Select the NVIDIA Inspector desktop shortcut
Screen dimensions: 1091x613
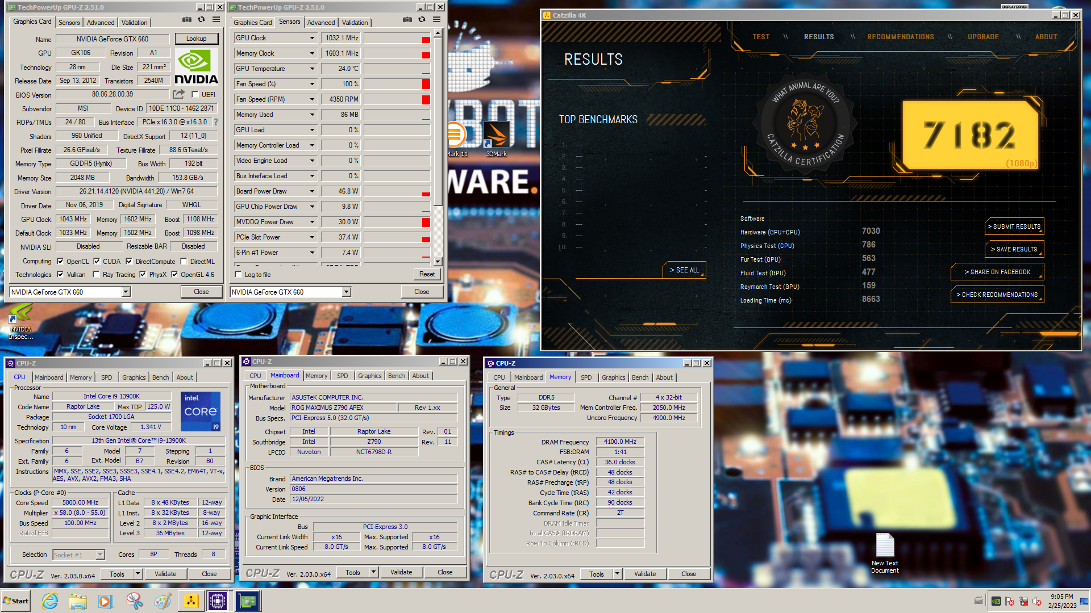pyautogui.click(x=21, y=321)
